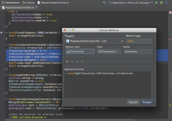
Task: Click the '//TODO curTrack.duration =' comment
Action: (27, 118)
